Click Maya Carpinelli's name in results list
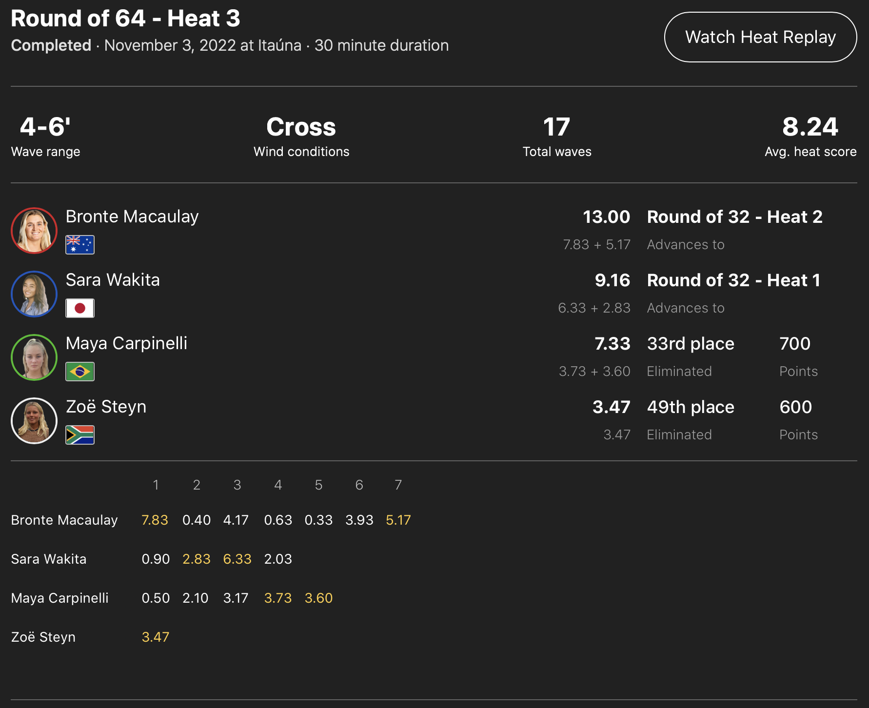 pos(126,343)
